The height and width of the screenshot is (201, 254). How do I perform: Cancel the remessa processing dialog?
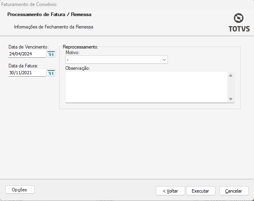point(233,191)
